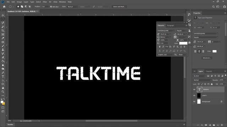Go to the Home screen icon
The image size is (227, 127).
click(4, 7)
